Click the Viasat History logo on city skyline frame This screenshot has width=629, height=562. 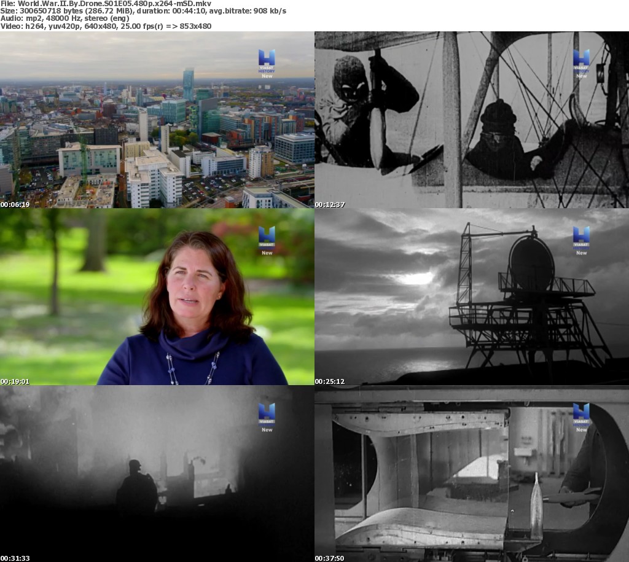click(267, 63)
